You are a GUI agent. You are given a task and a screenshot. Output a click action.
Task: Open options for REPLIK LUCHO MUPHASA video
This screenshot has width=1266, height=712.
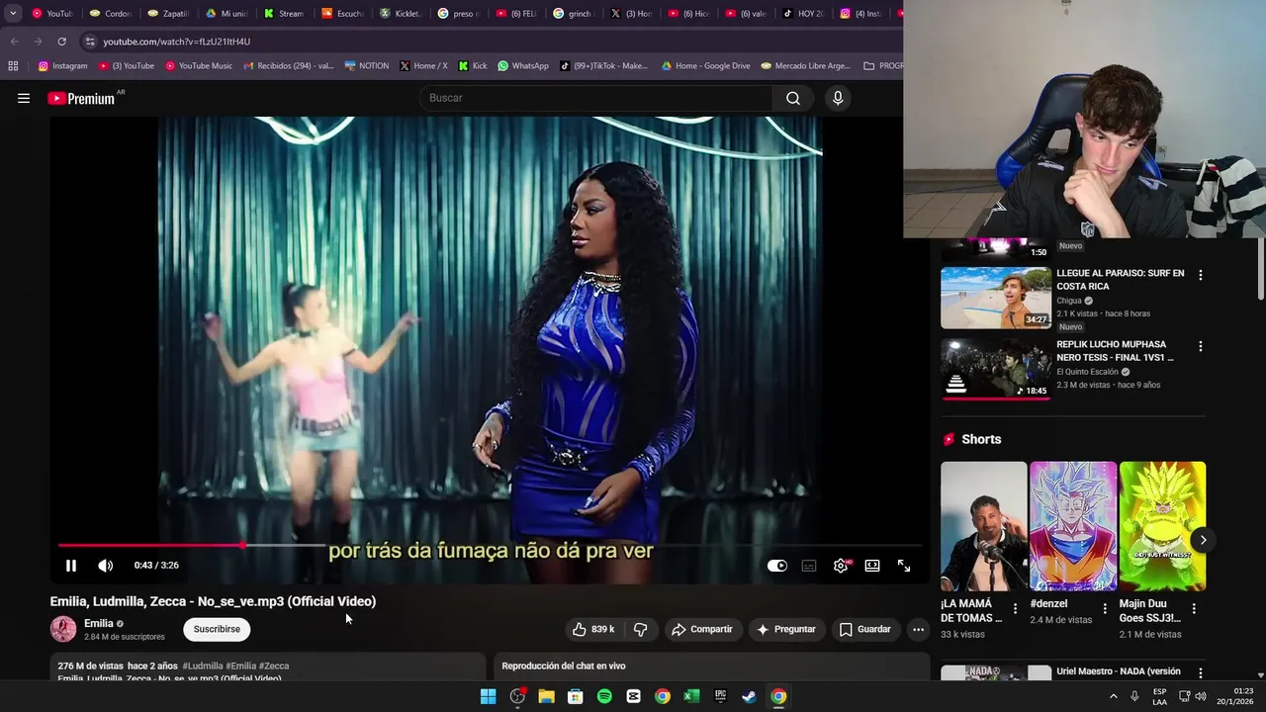tap(1201, 346)
